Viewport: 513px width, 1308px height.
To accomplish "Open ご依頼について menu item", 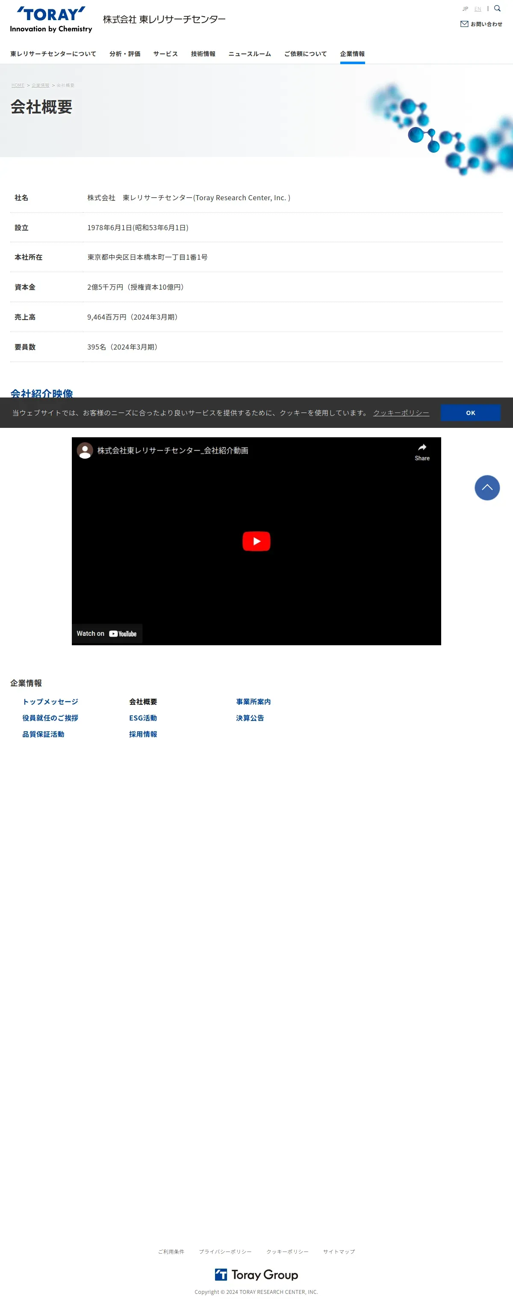I will tap(306, 54).
